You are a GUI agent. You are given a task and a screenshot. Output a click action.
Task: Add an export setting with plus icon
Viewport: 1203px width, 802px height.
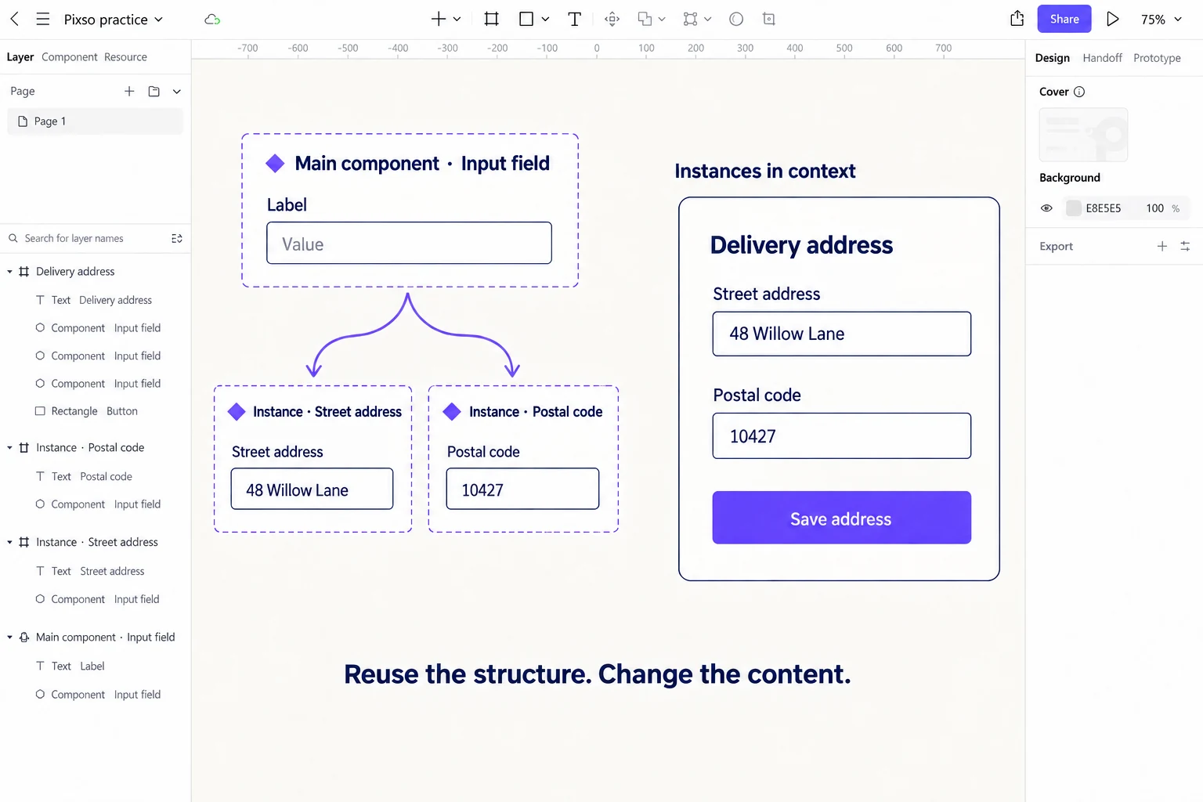point(1162,246)
